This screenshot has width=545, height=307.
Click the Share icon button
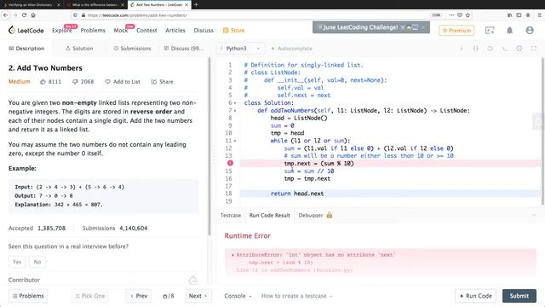(x=162, y=82)
